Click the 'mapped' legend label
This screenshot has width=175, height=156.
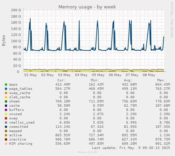pyautogui.click(x=15, y=131)
